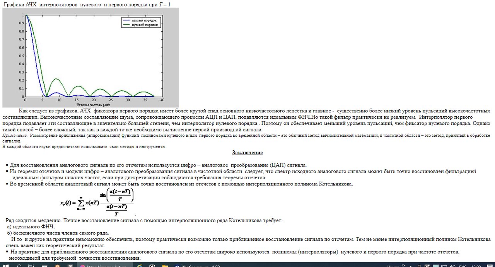This screenshot has width=495, height=267.
Task: Click the sentence starting "Ряд сходится медленно."
Action: tap(144, 221)
